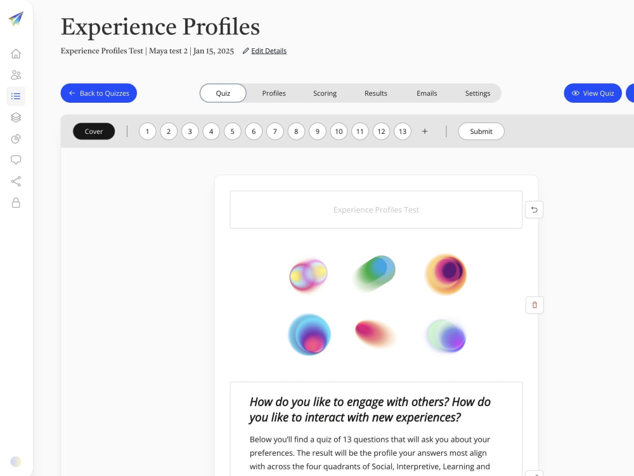Open the stacked layers icon

pyautogui.click(x=16, y=117)
